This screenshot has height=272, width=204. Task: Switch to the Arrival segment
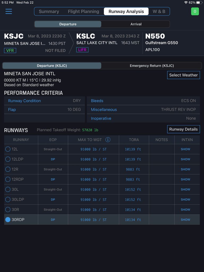click(x=136, y=24)
